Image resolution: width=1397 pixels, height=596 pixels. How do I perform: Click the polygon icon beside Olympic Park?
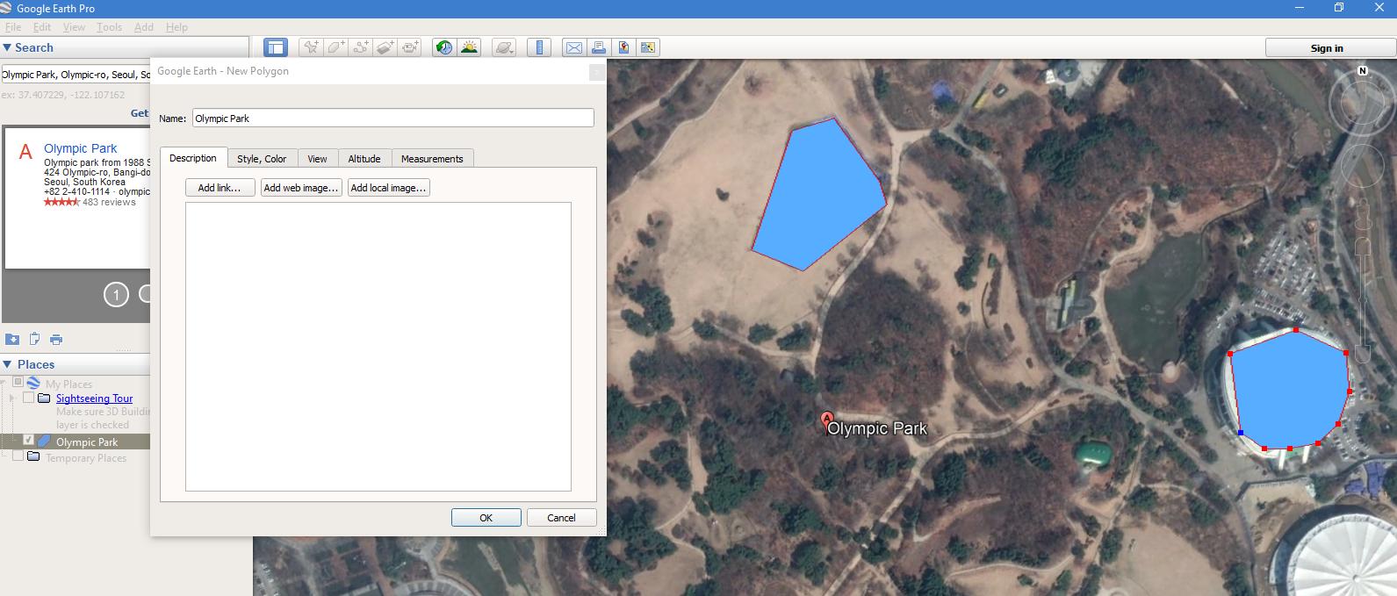click(44, 442)
